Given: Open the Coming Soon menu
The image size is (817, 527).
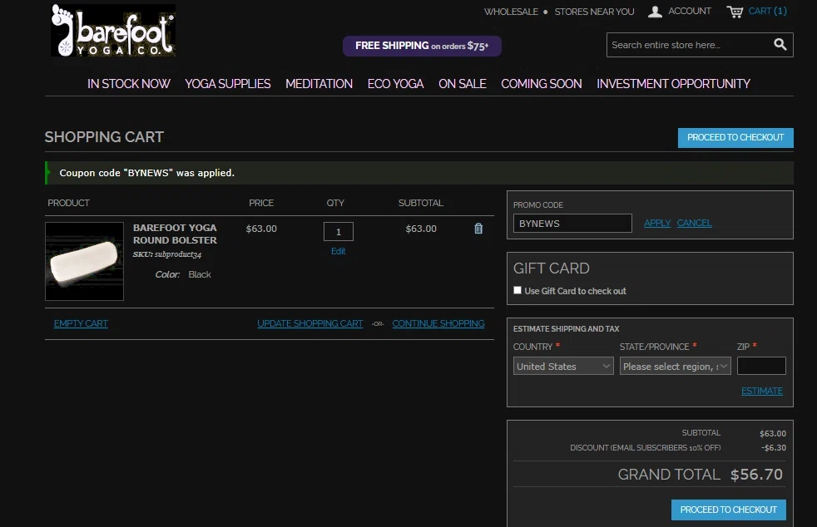Looking at the screenshot, I should click(542, 84).
